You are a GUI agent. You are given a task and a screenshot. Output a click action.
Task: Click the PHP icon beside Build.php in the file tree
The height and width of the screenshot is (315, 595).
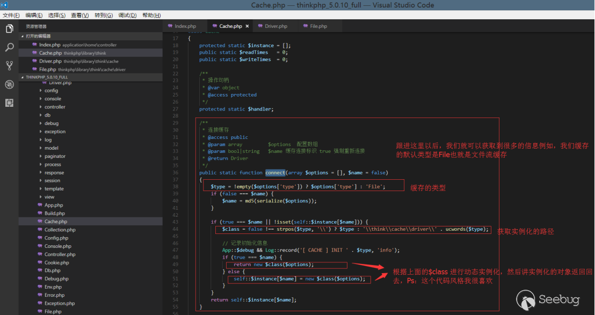tap(40, 214)
